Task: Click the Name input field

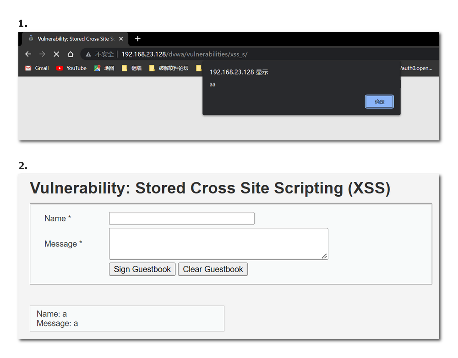Action: (181, 219)
